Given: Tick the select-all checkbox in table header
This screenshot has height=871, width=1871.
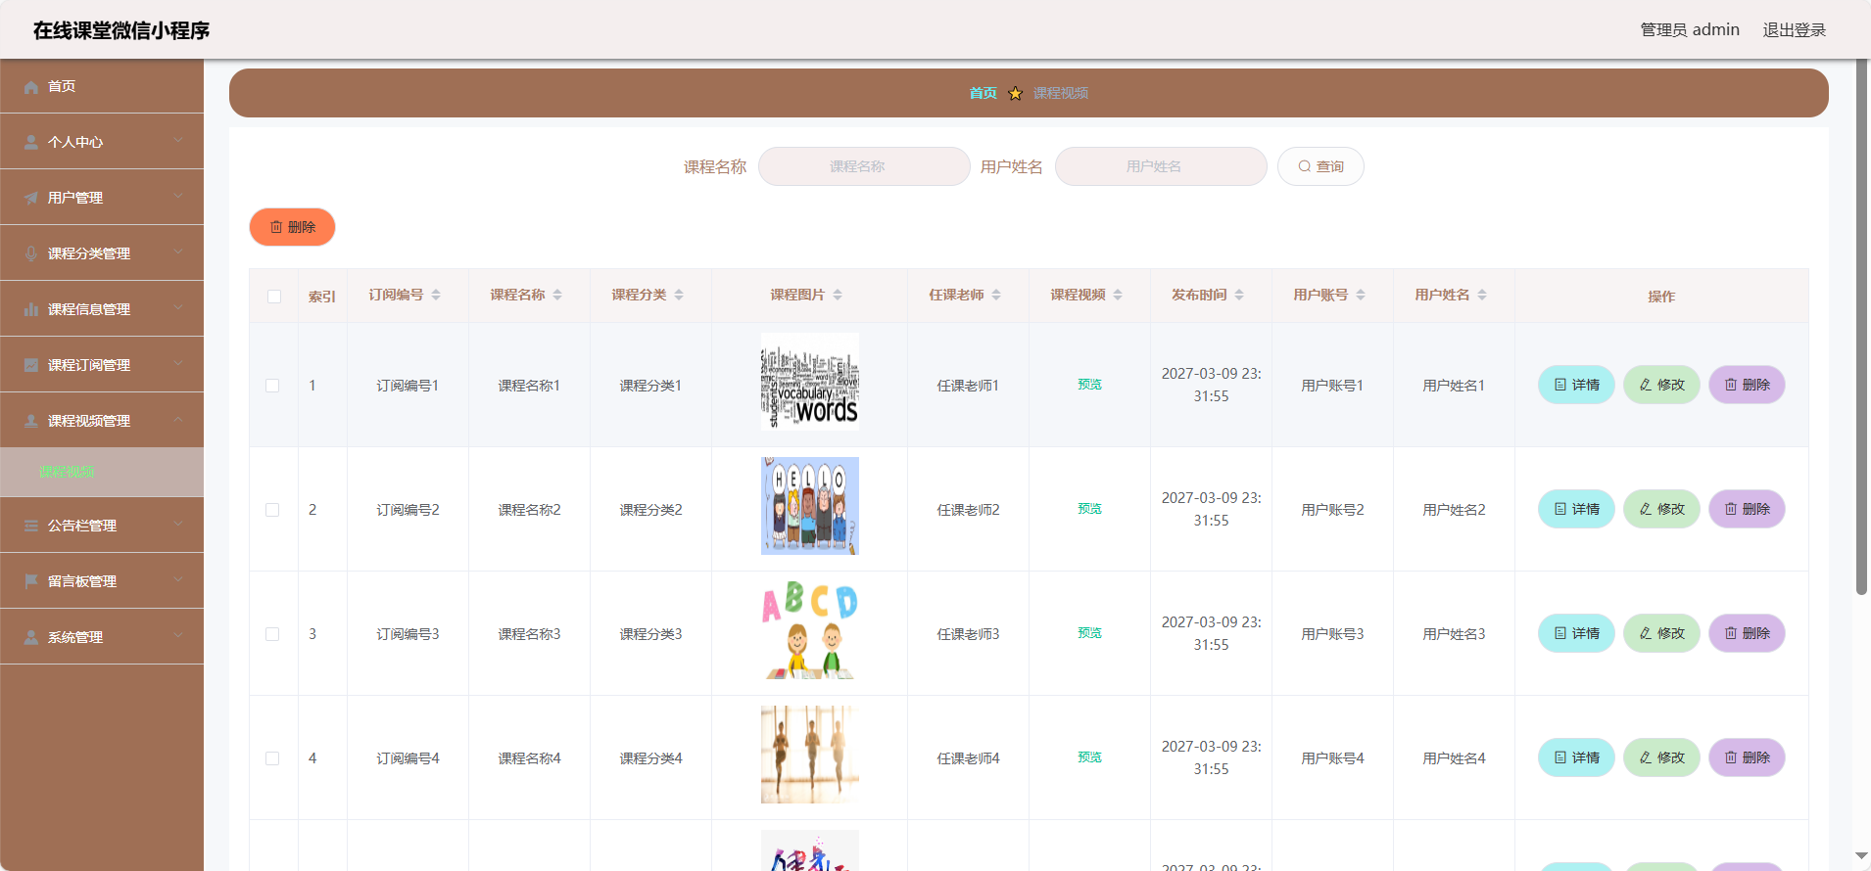Looking at the screenshot, I should 274,297.
